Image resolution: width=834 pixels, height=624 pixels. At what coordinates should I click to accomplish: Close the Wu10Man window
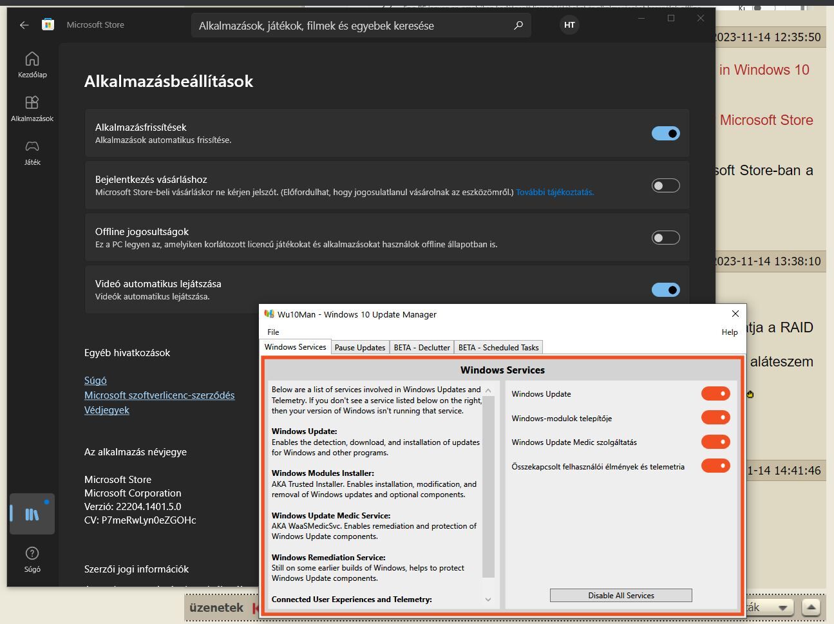pos(735,314)
